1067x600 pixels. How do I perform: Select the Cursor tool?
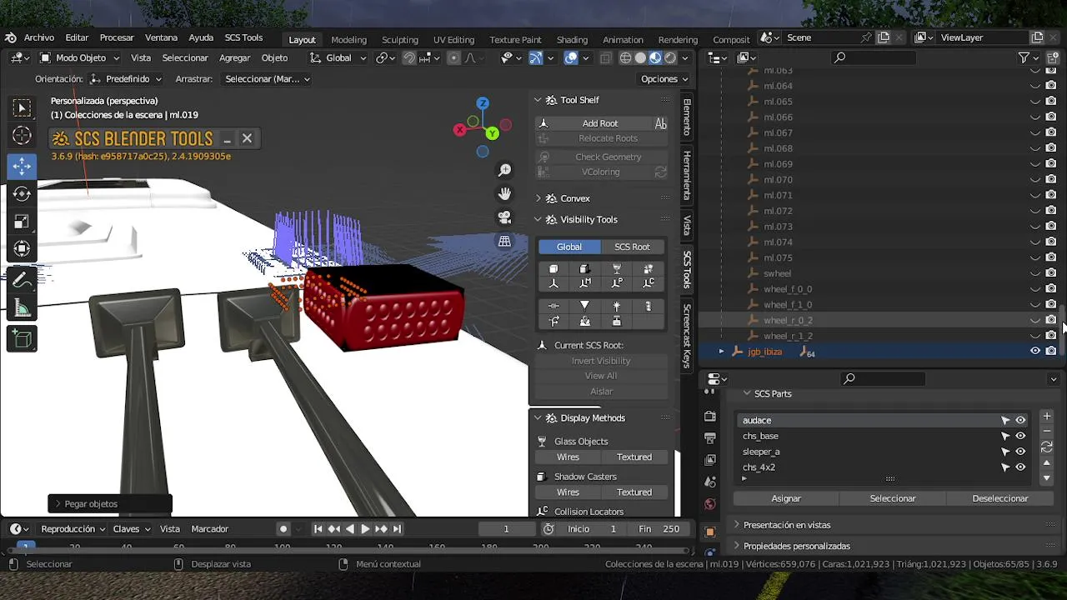pyautogui.click(x=22, y=136)
